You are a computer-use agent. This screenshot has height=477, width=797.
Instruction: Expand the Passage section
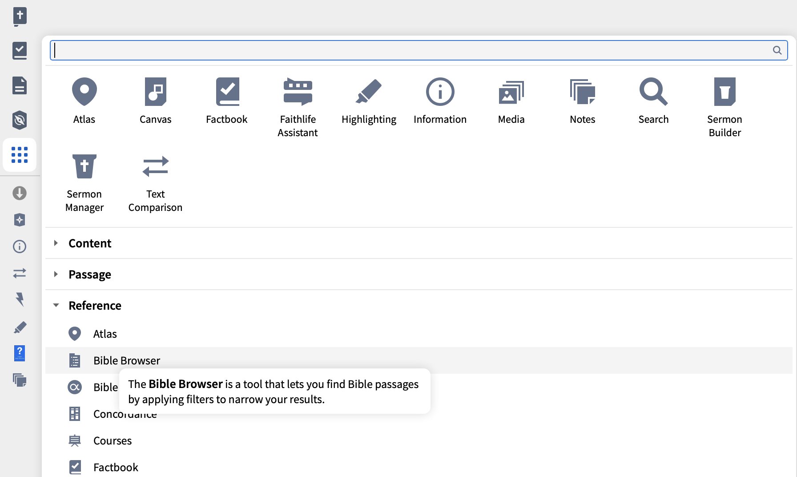tap(419, 275)
